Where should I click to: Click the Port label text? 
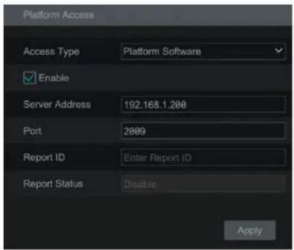(x=33, y=131)
